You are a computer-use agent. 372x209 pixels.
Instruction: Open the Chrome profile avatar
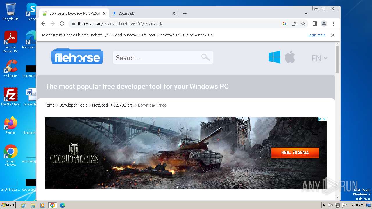point(324,24)
